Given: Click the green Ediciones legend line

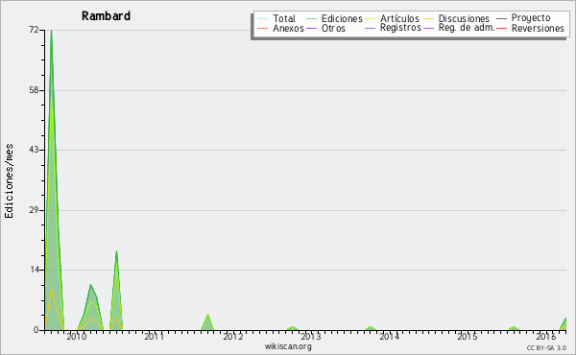Looking at the screenshot, I should coord(311,18).
